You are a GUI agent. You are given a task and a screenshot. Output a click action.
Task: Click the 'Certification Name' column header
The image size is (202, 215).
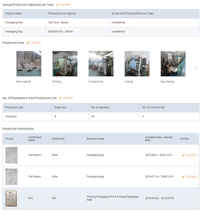[35, 139]
